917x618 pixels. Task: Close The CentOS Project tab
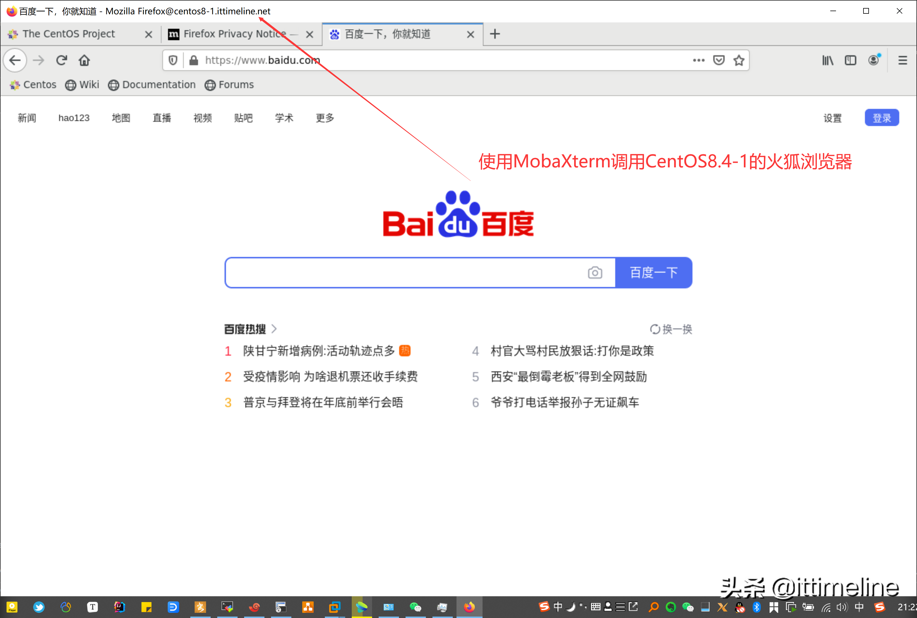148,34
